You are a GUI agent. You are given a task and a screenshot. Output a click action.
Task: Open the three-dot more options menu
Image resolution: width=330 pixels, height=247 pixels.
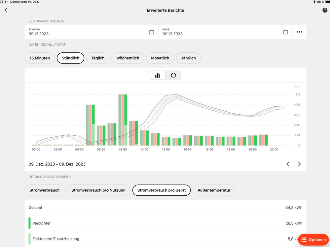tap(299, 32)
